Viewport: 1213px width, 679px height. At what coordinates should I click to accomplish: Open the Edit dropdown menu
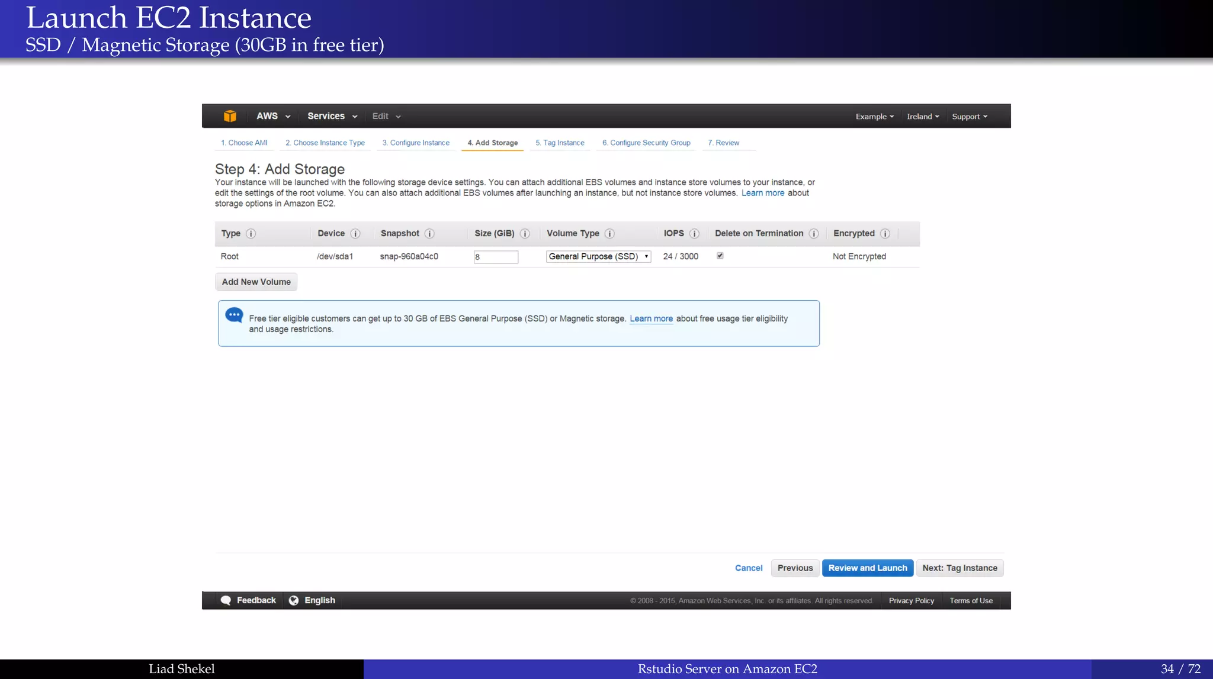click(x=386, y=116)
